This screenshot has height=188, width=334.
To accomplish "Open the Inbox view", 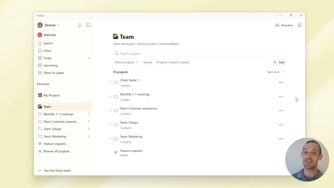I will (x=47, y=51).
